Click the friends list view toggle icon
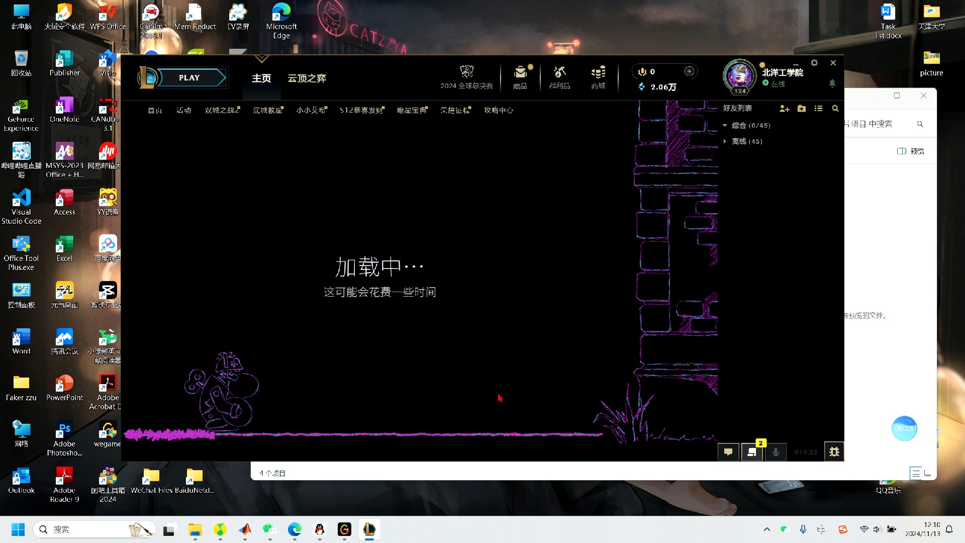 [819, 108]
